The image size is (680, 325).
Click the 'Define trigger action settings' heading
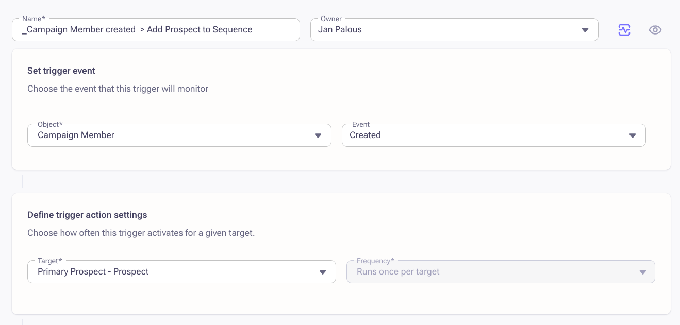coord(87,215)
